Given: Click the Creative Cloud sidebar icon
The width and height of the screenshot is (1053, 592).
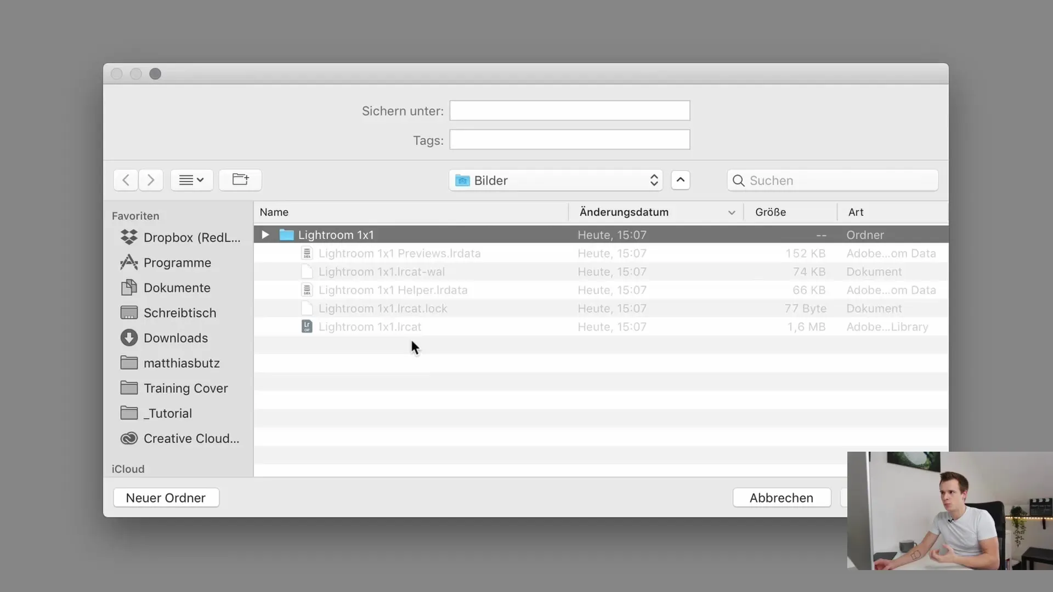Looking at the screenshot, I should (129, 439).
